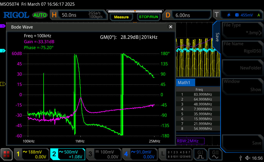Image resolution: width=264 pixels, height=162 pixels.
Task: Collapse the Save side menu tab
Action: point(217,37)
